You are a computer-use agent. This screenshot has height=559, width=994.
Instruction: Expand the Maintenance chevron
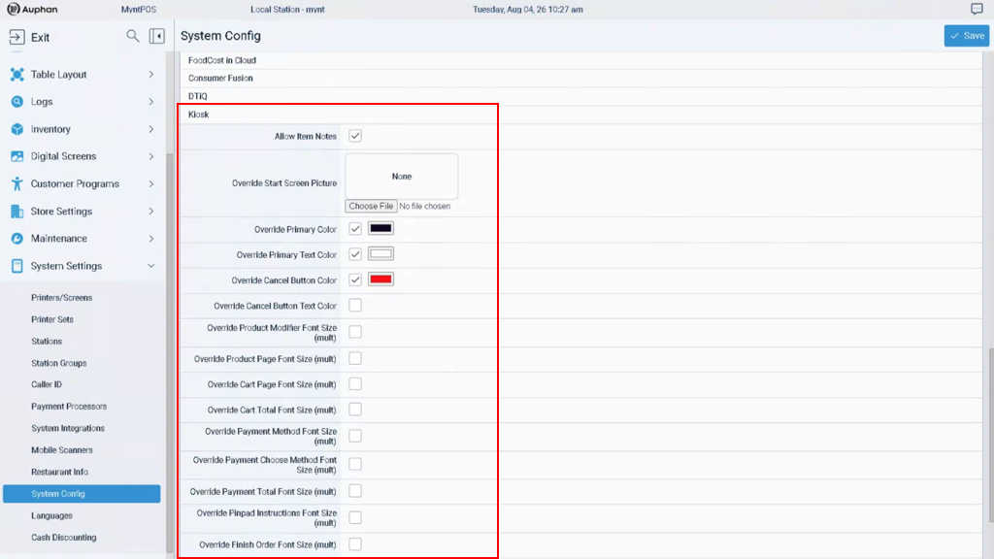tap(150, 239)
